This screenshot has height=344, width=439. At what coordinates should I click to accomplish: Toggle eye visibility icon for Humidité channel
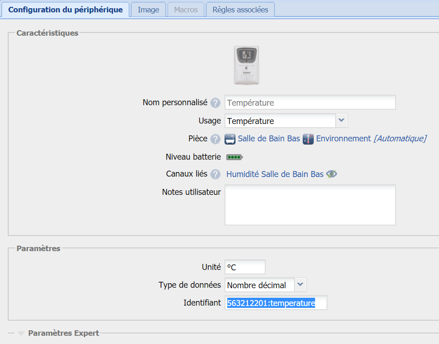tap(332, 174)
